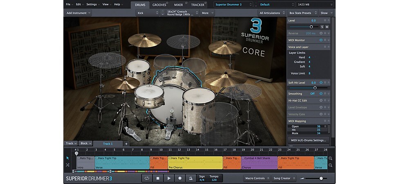This screenshot has width=399, height=184.
Task: Open the Smoothing section options menu icon
Action: click(325, 94)
